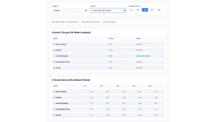Click 'Dealers' row label in Current Z-Scores table

[58, 50]
